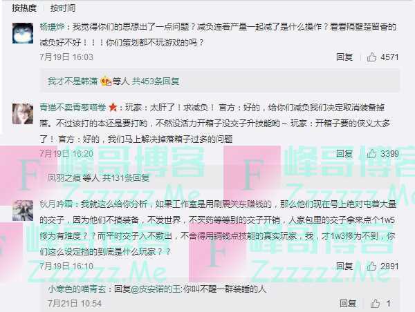
Task: Expand 共131条回复 thread
Action: coord(126,178)
